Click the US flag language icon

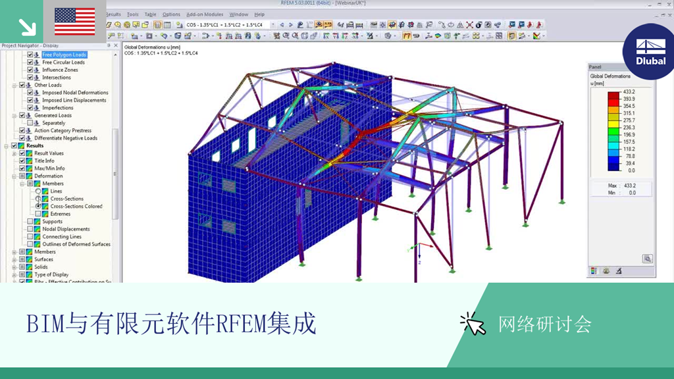(x=74, y=21)
